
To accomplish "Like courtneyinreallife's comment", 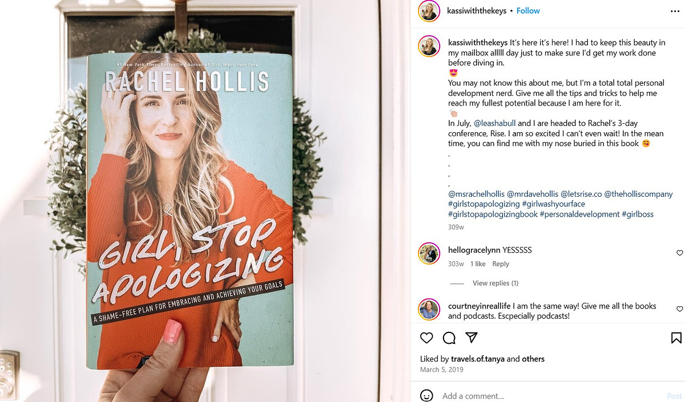I will (x=679, y=308).
